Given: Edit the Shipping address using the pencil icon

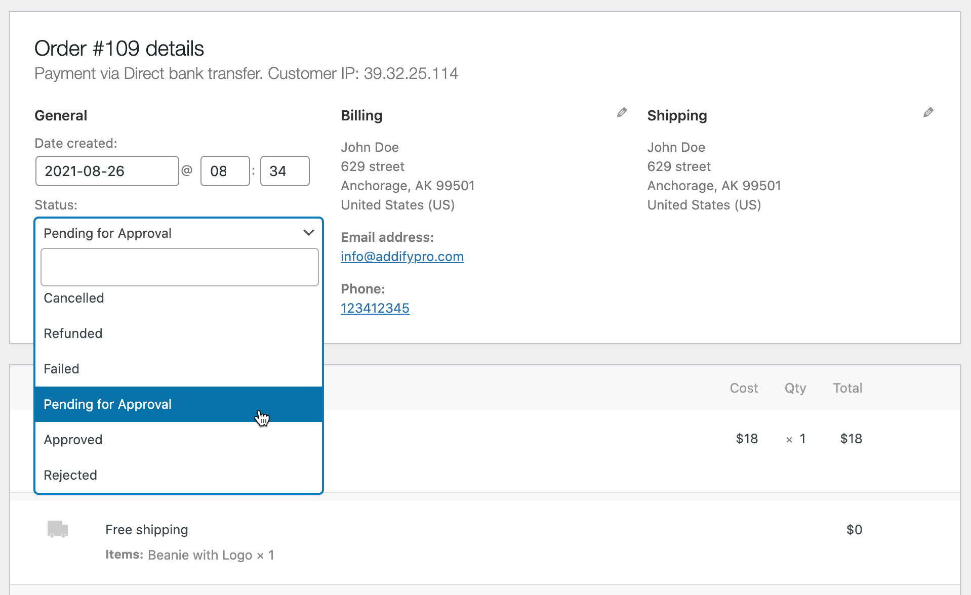Looking at the screenshot, I should click(928, 112).
